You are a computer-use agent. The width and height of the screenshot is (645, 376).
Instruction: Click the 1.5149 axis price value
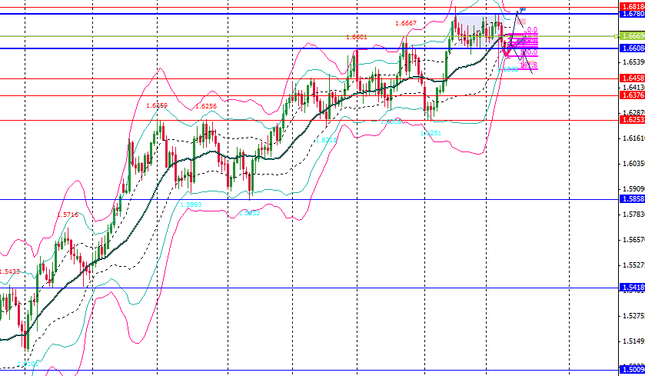coord(633,341)
